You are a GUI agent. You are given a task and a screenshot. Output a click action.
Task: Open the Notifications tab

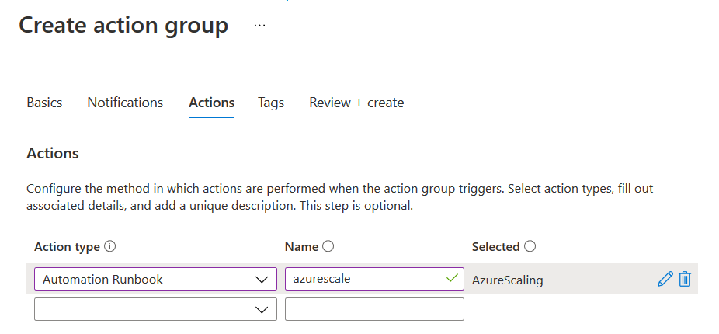[125, 103]
